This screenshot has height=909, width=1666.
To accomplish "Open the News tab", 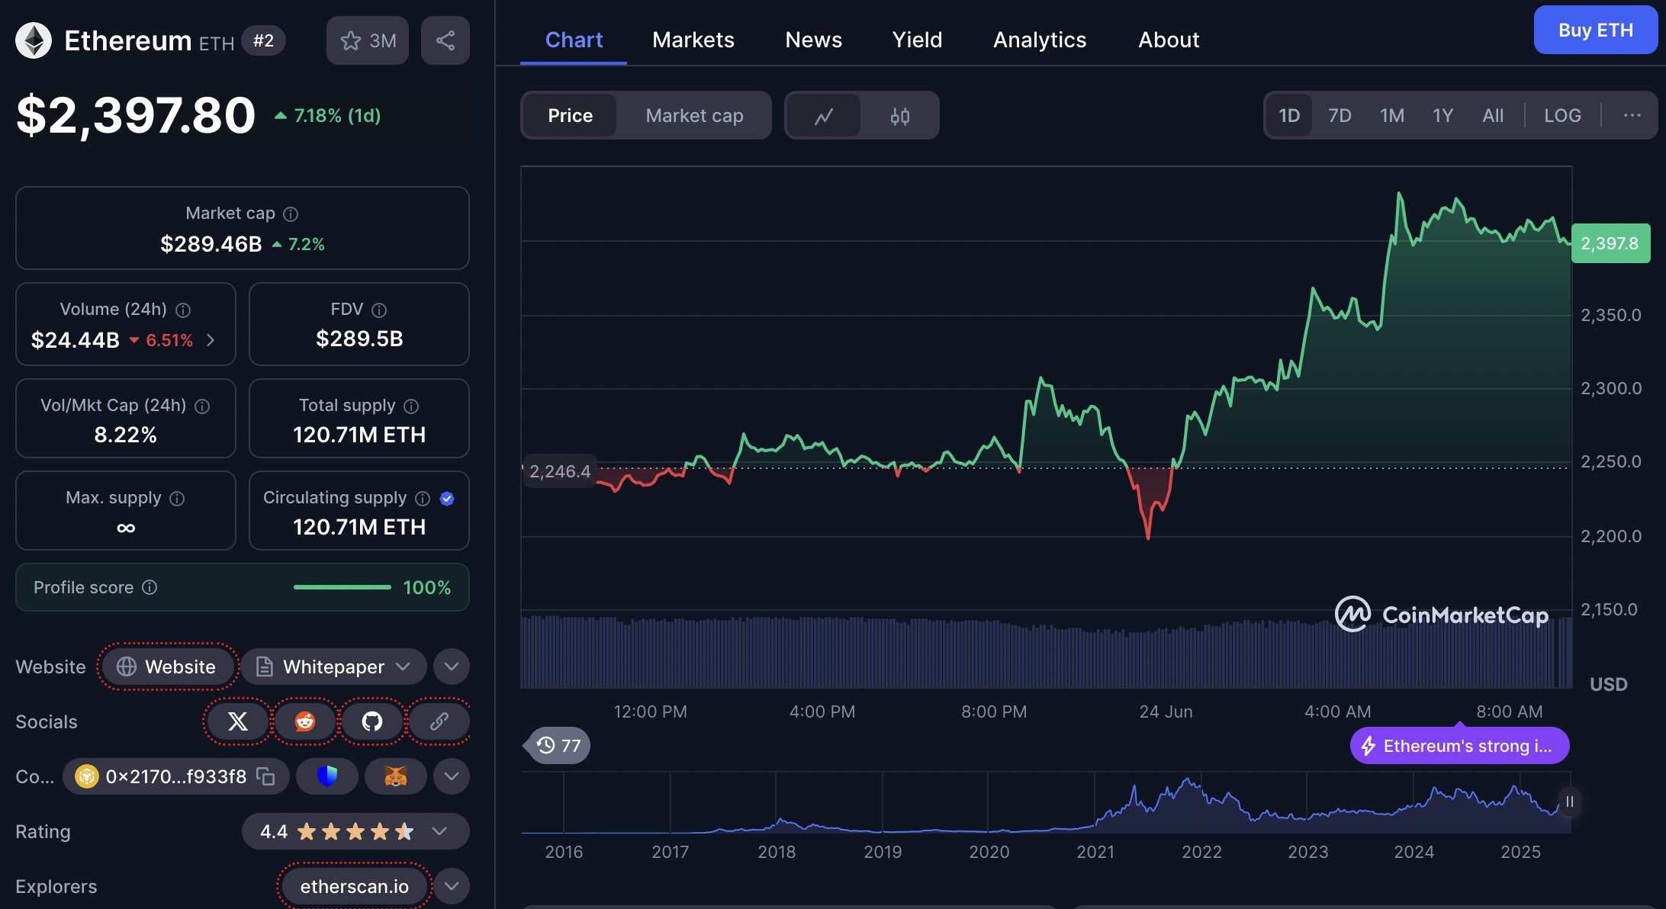I will [x=814, y=40].
